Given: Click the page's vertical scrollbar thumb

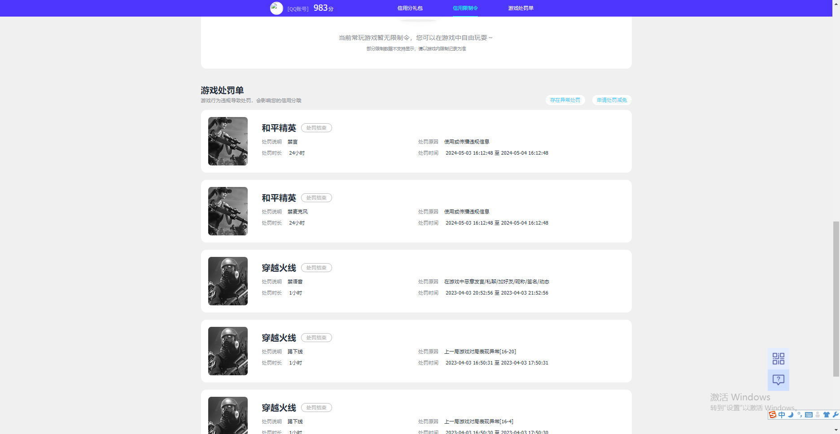Looking at the screenshot, I should (x=836, y=299).
